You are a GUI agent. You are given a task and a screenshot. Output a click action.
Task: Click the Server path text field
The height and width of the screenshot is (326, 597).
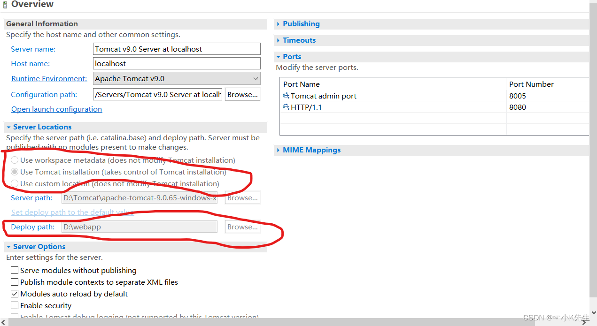(140, 197)
